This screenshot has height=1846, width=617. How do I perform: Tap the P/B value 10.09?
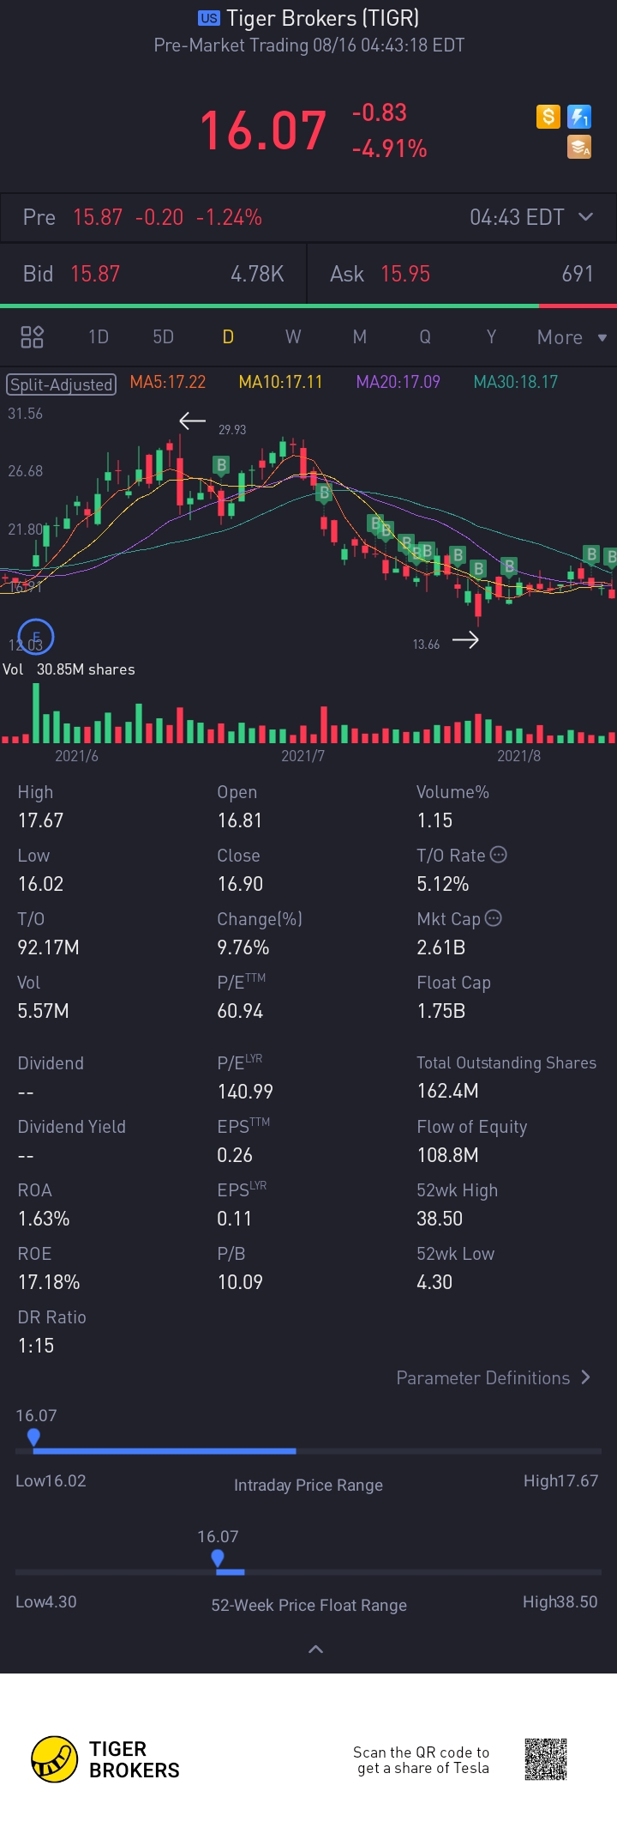(240, 1282)
